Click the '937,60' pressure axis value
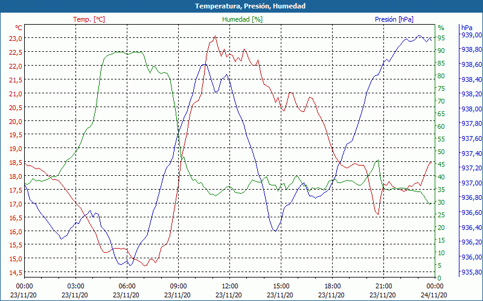 tap(472, 138)
